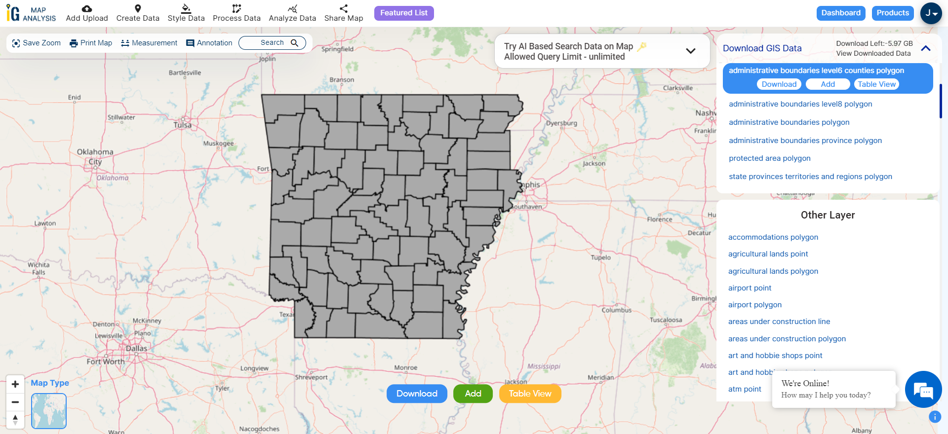The height and width of the screenshot is (434, 948).
Task: Select accommodations polygon layer
Action: 773,237
